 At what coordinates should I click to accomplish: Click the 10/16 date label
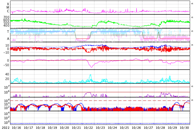pos(16,128)
